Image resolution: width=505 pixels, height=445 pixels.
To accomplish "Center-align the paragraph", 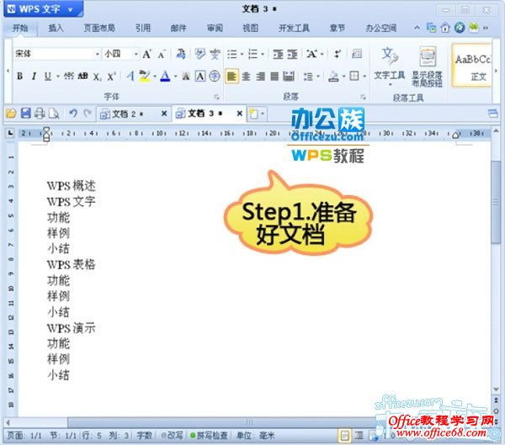I will [246, 77].
